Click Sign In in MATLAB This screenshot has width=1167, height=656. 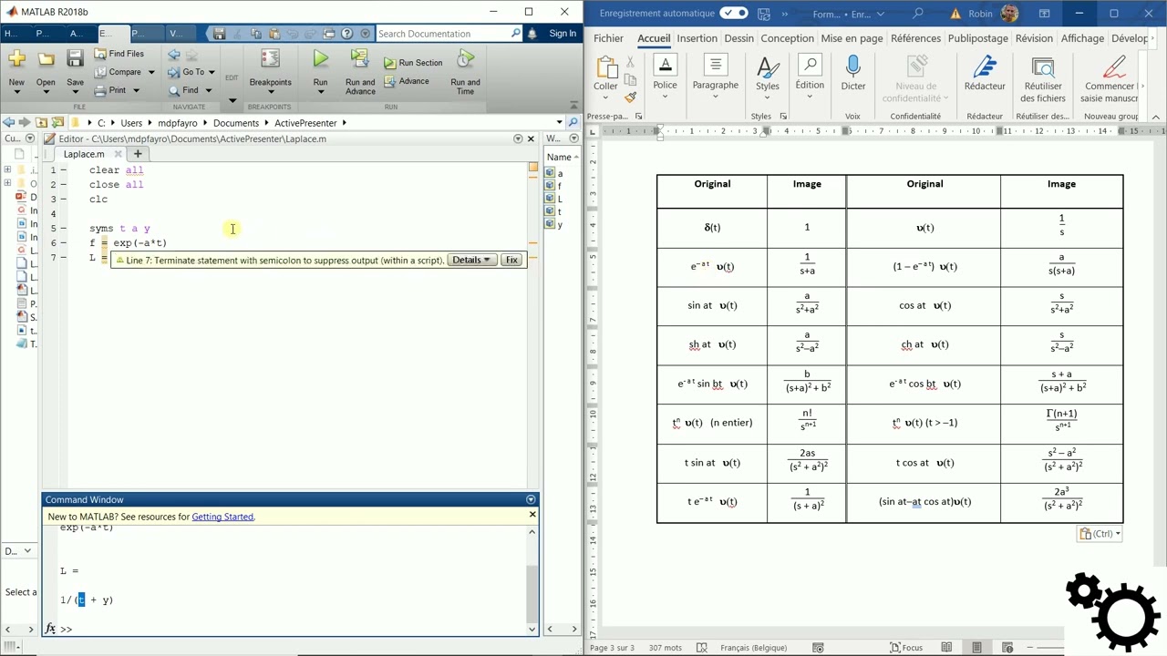click(563, 34)
